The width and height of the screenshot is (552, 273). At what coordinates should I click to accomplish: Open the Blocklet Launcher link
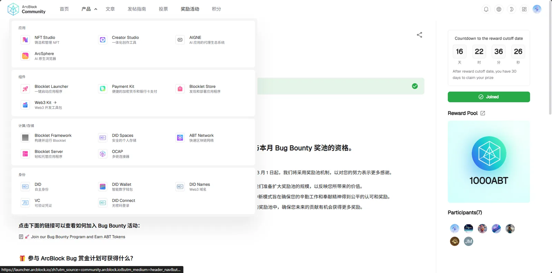pyautogui.click(x=51, y=86)
